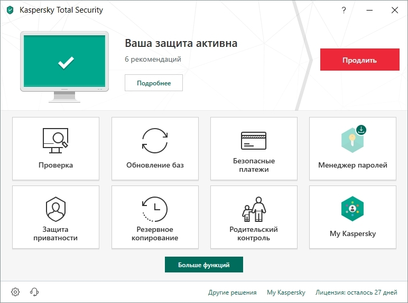Click the green monitor protection status image
The height and width of the screenshot is (303, 408).
coord(64,67)
